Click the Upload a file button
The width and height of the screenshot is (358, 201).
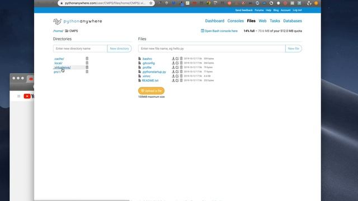click(x=151, y=90)
